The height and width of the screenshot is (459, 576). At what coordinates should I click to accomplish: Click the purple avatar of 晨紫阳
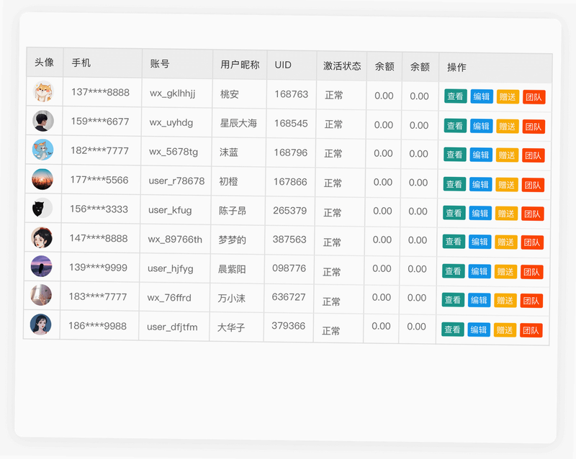pyautogui.click(x=41, y=266)
